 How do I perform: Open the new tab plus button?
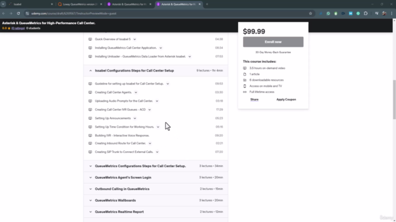207,4
